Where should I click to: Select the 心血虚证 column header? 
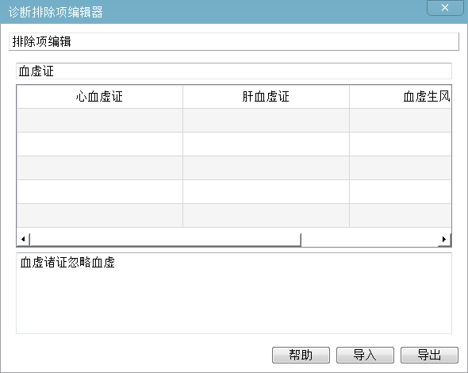click(x=100, y=97)
